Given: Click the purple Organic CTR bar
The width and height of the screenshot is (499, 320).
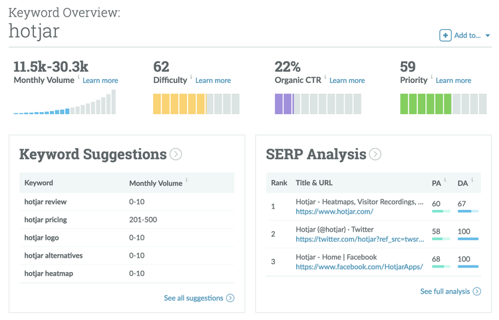Looking at the screenshot, I should (318, 104).
